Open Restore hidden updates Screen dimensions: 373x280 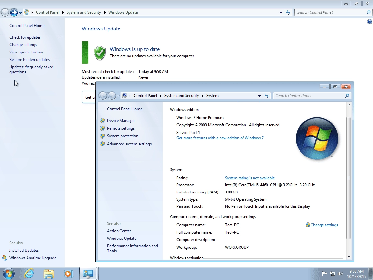pyautogui.click(x=29, y=60)
